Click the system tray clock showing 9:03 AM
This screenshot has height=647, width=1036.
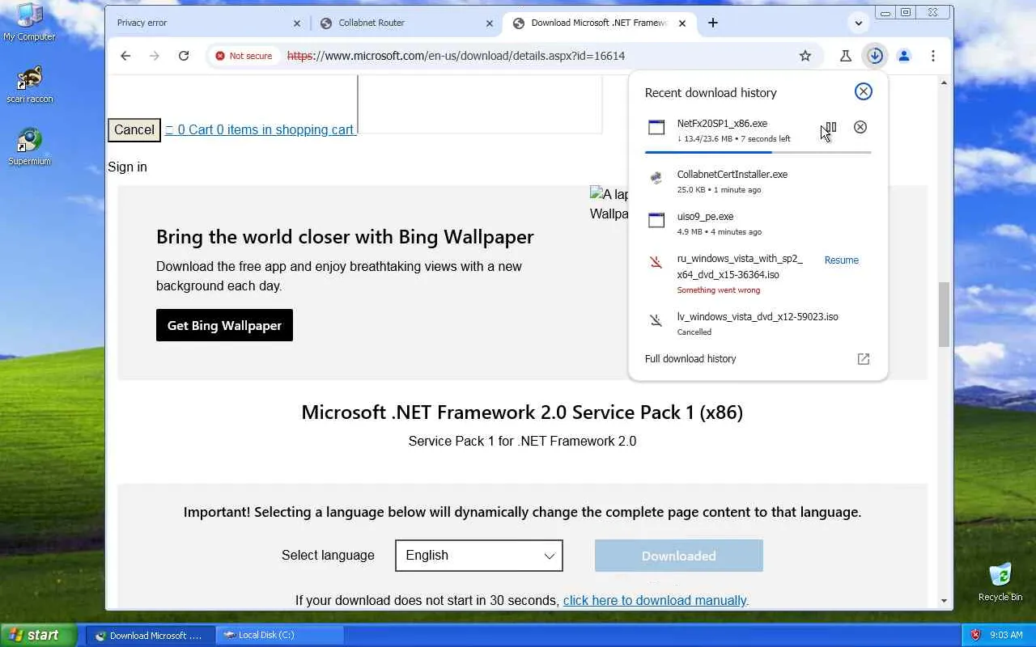point(1006,636)
